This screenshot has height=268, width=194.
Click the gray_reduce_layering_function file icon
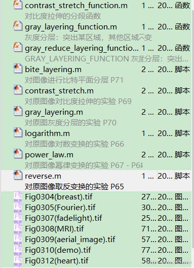(x=18, y=47)
